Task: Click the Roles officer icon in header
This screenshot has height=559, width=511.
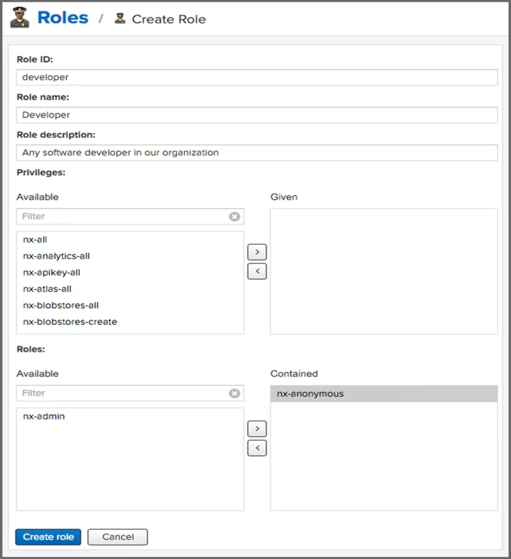Action: (20, 17)
